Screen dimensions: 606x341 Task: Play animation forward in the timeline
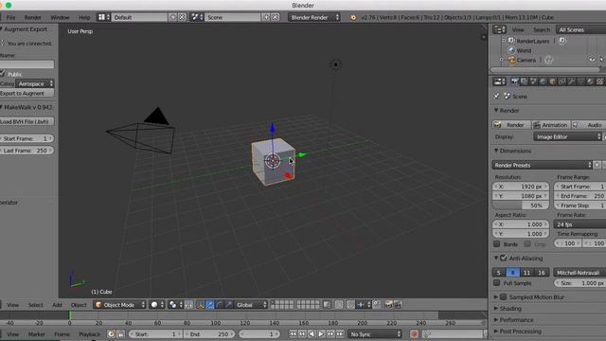coord(321,334)
